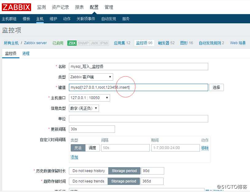Viewport: 250px width, 192px height.
Task: Select Storage period for trends
Action: (124, 181)
